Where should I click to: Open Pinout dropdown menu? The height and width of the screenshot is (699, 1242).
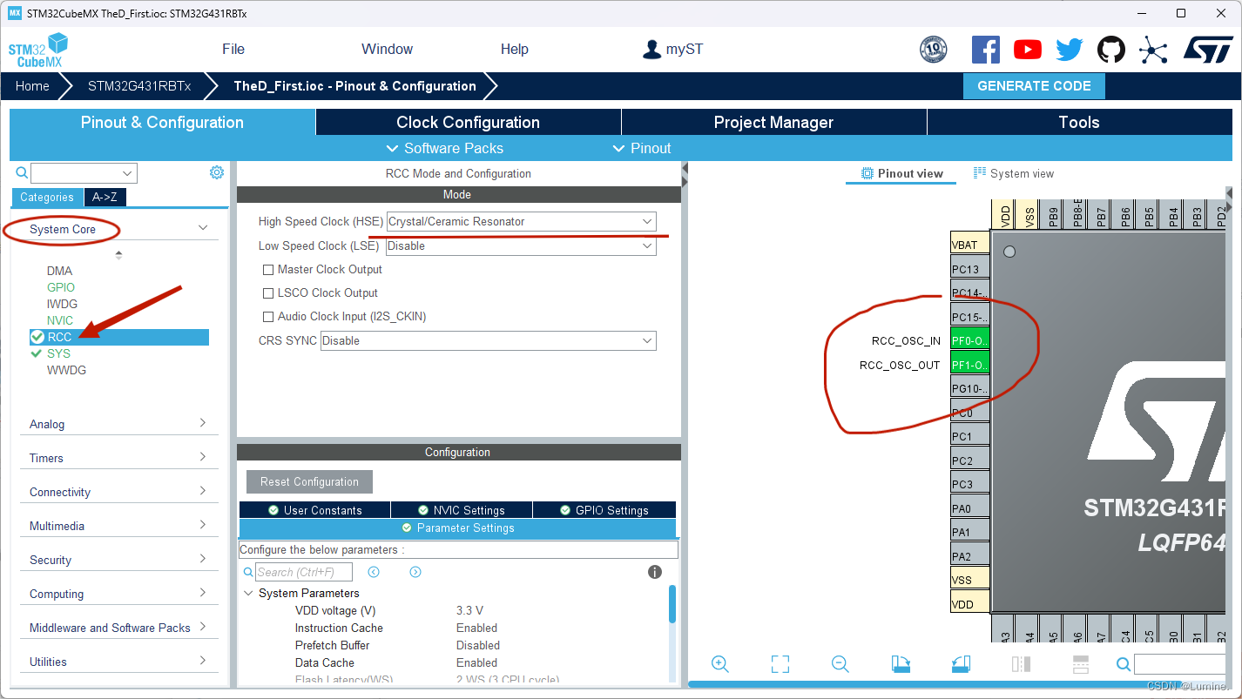point(642,148)
